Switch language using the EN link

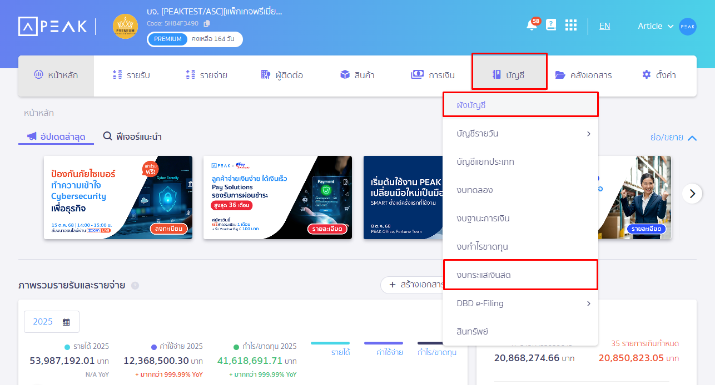coord(604,26)
